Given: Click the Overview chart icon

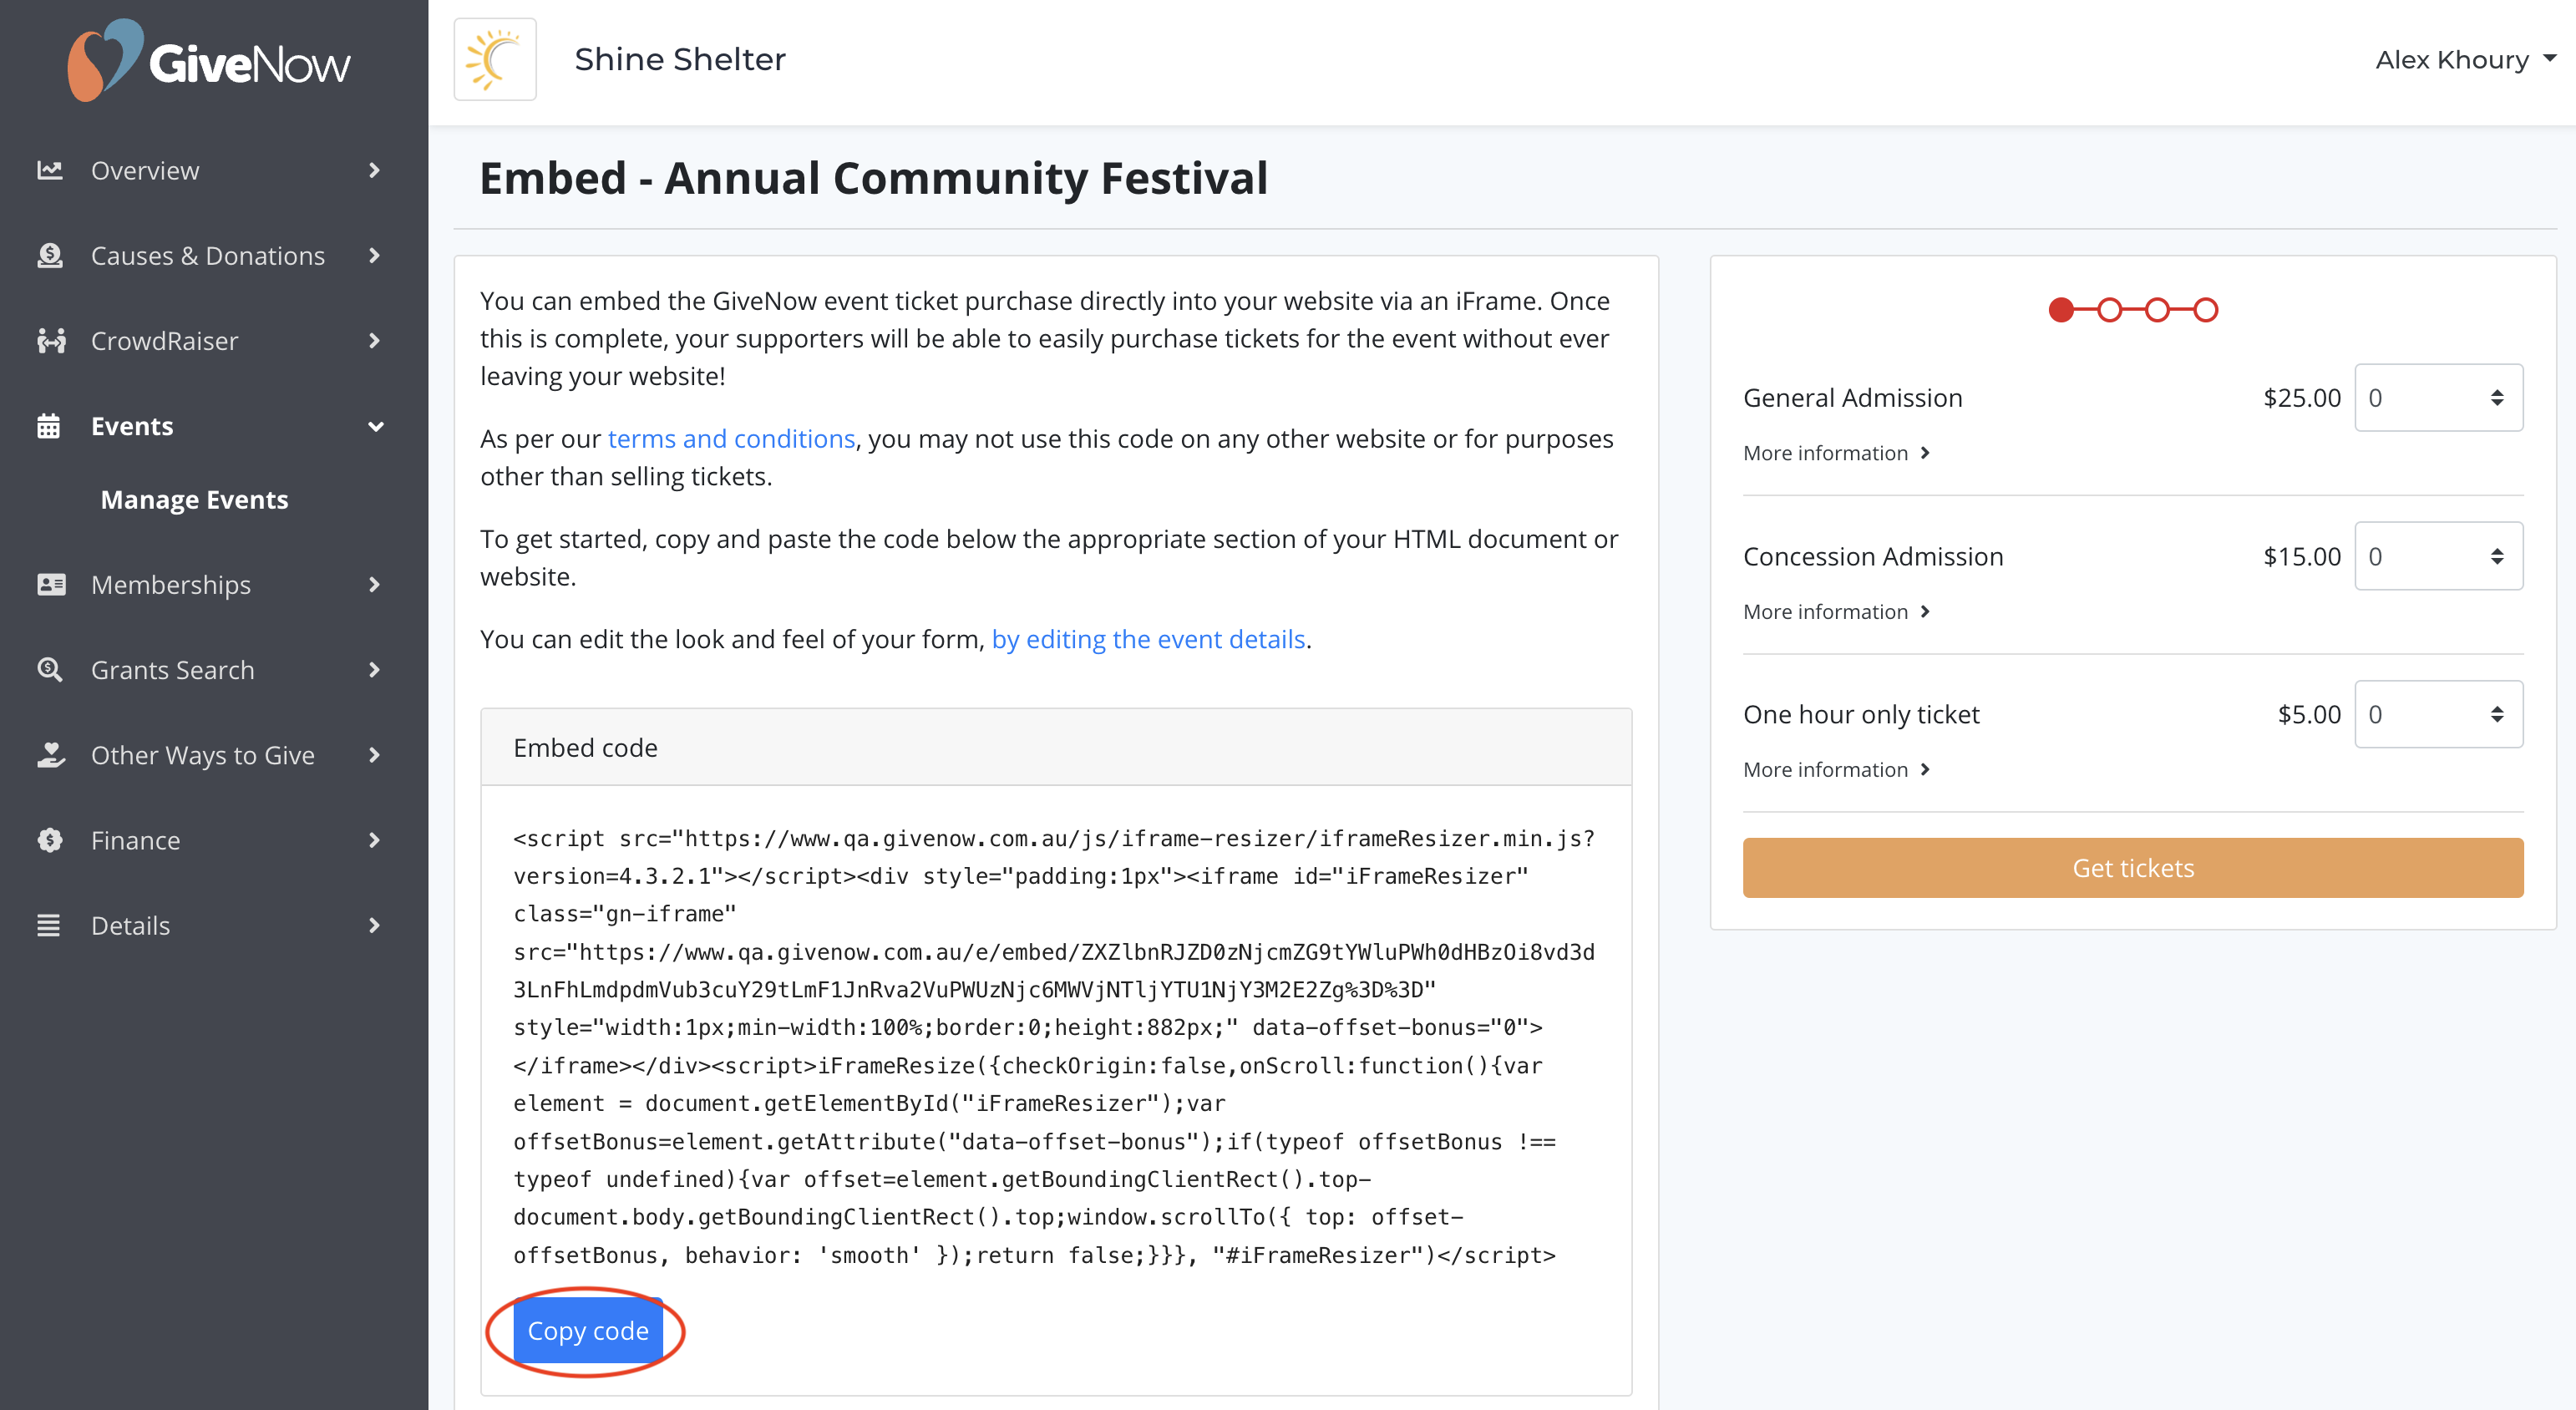Looking at the screenshot, I should coord(49,171).
